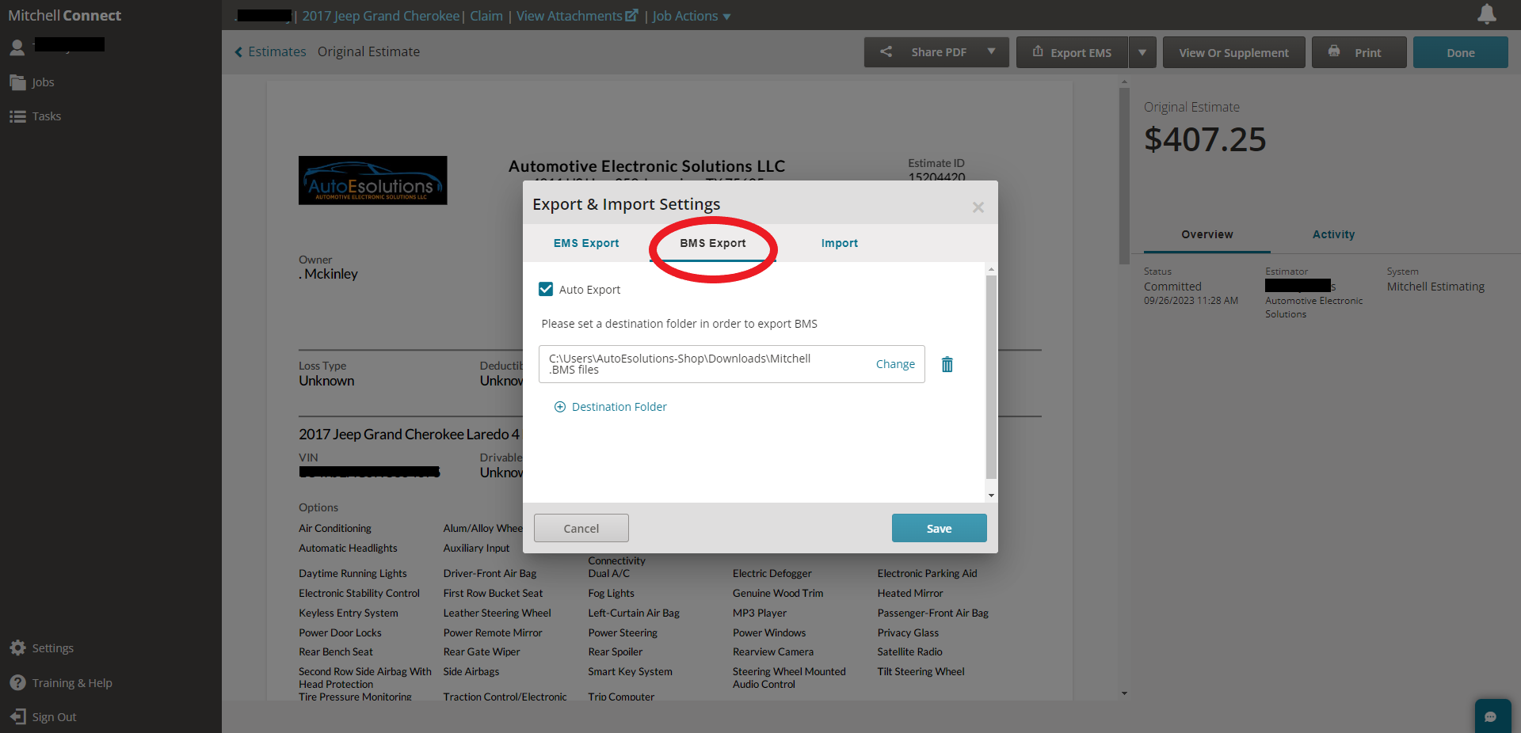Click the Electronic Parking Aid option
1521x733 pixels.
coord(927,573)
